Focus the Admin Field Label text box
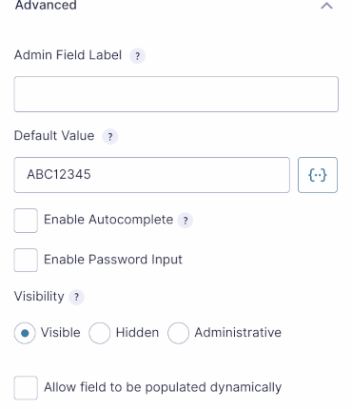 [x=176, y=94]
